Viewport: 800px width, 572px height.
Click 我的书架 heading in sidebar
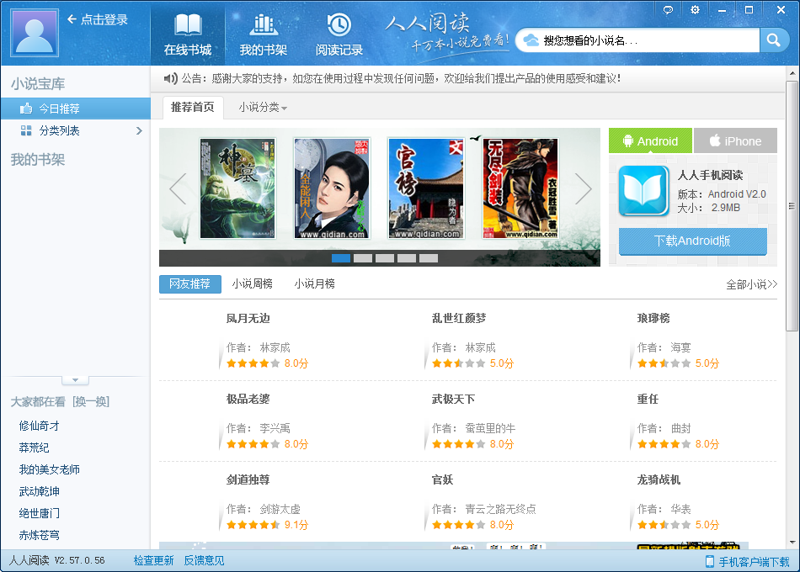(38, 160)
